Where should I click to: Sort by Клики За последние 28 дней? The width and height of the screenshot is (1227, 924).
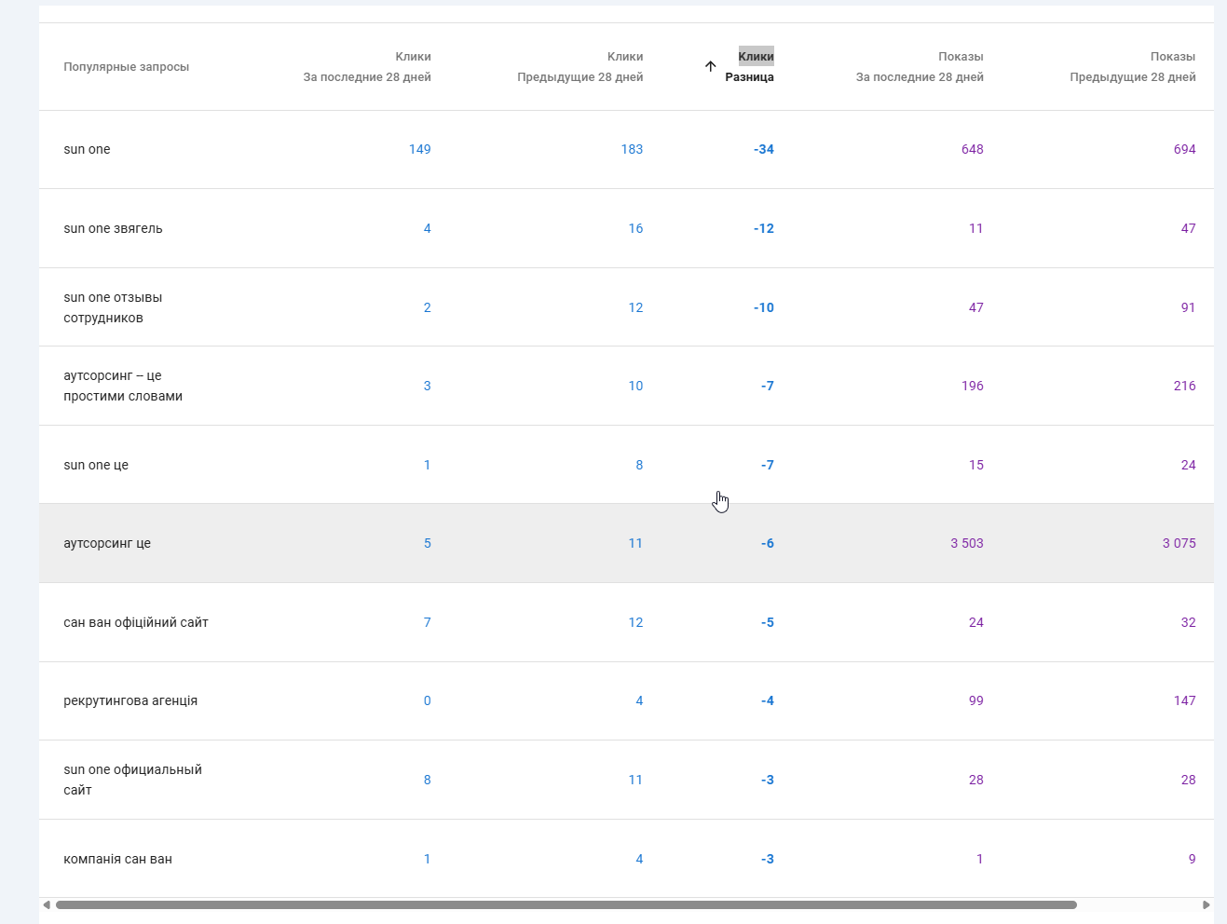[367, 67]
